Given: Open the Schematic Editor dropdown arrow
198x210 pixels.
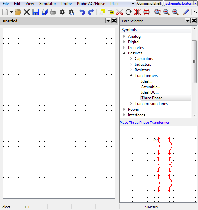Looking at the screenshot, I should click(x=195, y=3).
